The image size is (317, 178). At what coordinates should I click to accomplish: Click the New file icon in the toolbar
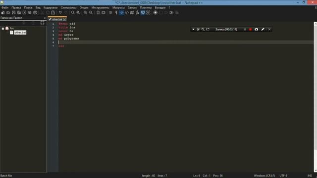pyautogui.click(x=3, y=13)
